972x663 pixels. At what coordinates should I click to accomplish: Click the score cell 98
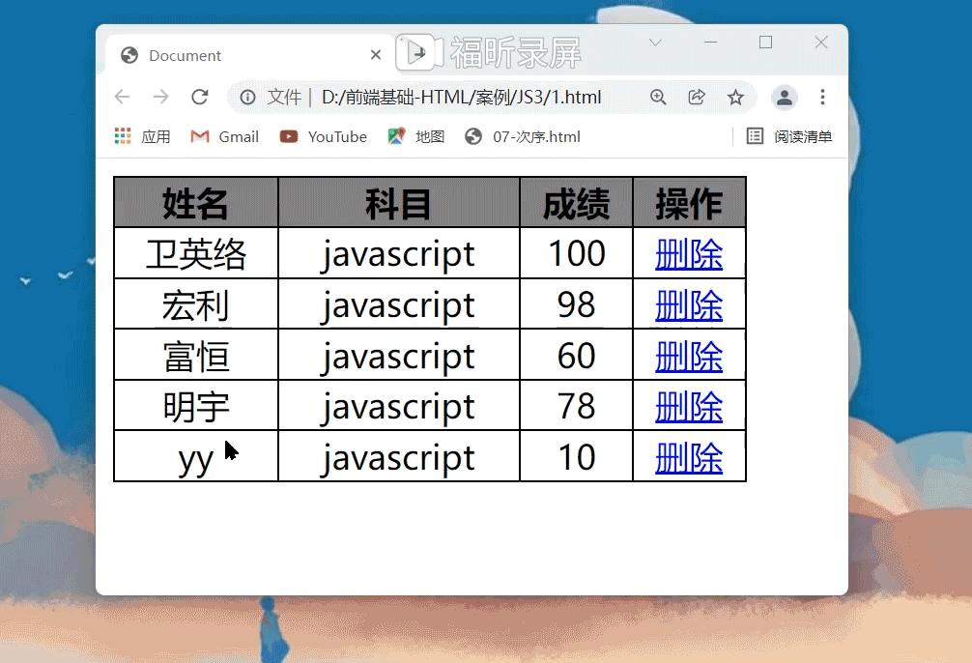[576, 304]
